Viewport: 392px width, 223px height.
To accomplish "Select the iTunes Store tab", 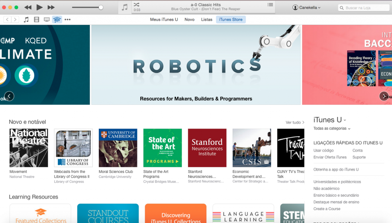I will (x=231, y=20).
